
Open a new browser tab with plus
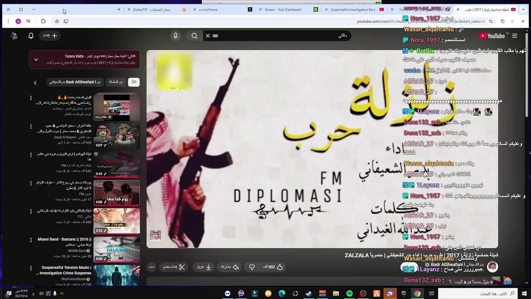pyautogui.click(x=119, y=10)
